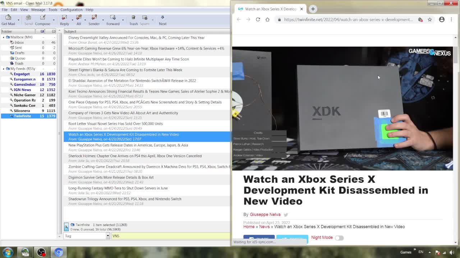
Task: Bookmark this page with star icon
Action: tap(430, 19)
